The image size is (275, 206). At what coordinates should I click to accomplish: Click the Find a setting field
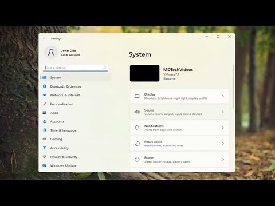[76, 68]
